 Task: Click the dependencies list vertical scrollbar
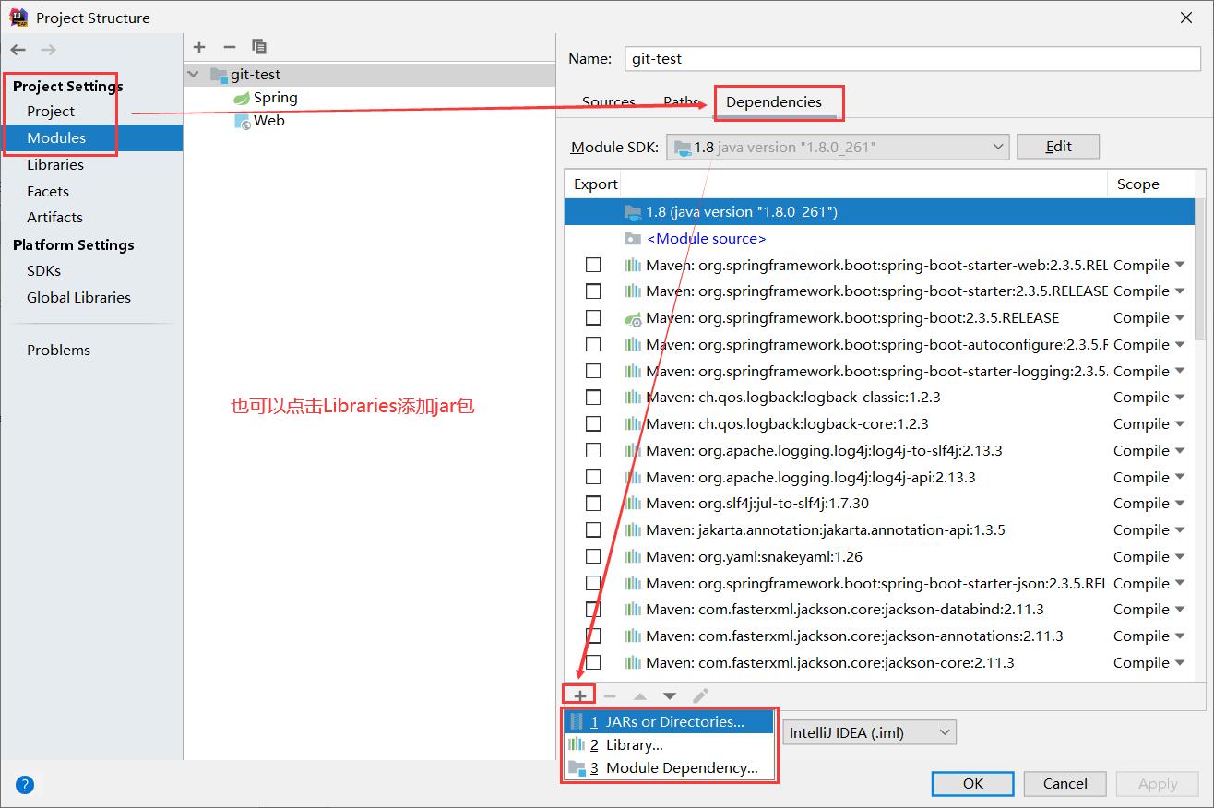tap(1199, 267)
